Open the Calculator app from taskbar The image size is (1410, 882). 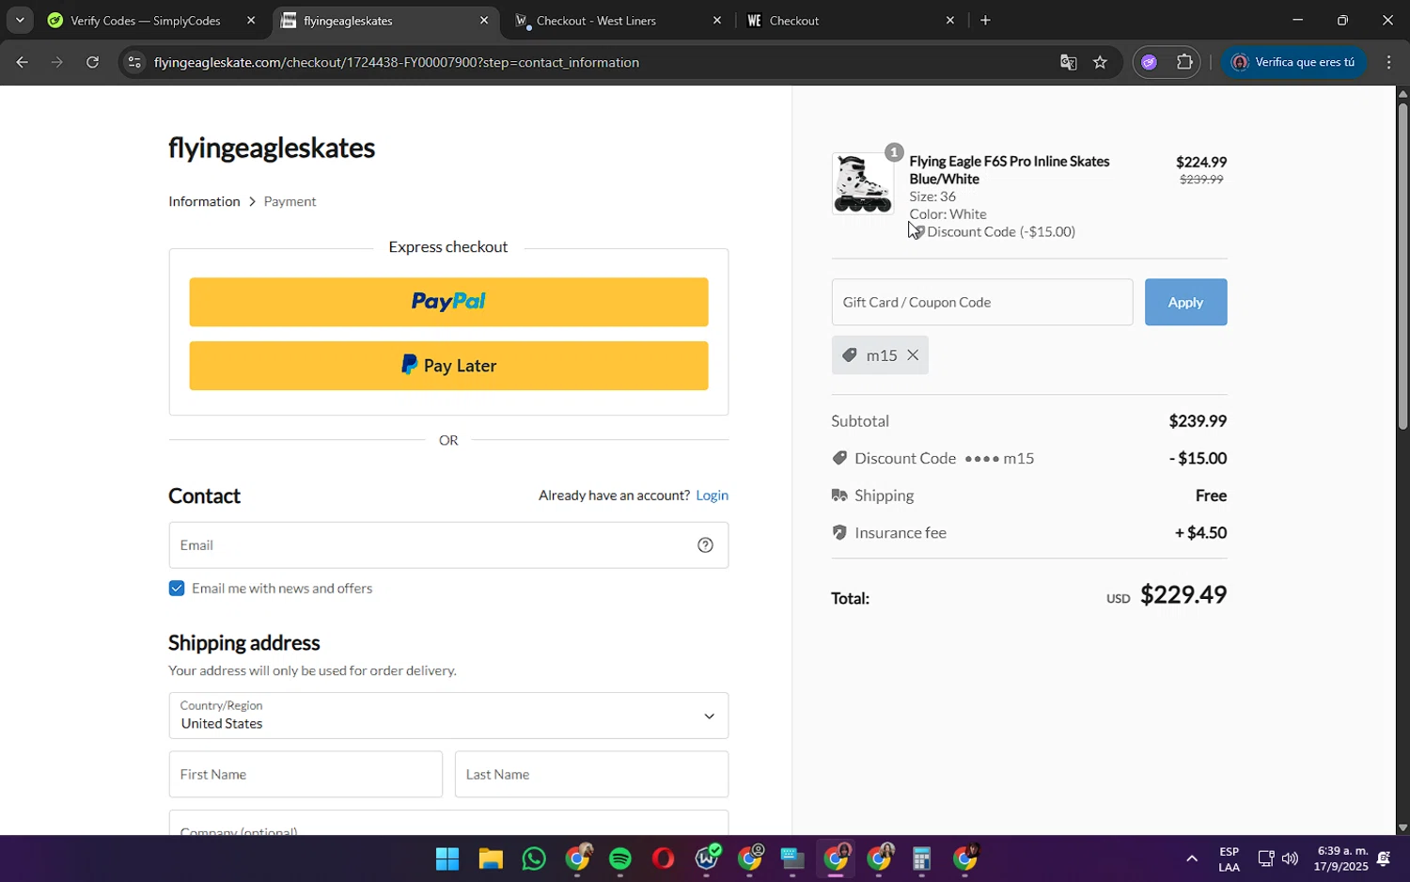(921, 858)
